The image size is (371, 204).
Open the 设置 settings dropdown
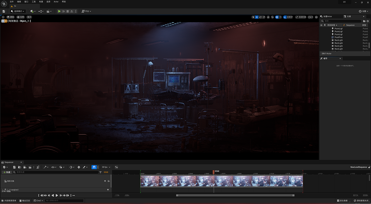pyautogui.click(x=364, y=11)
